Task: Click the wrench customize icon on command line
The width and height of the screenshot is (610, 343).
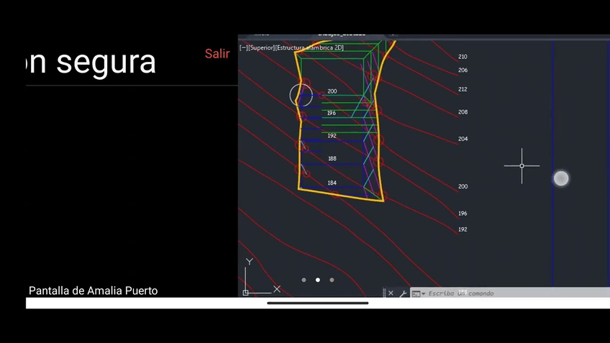Action: point(403,293)
